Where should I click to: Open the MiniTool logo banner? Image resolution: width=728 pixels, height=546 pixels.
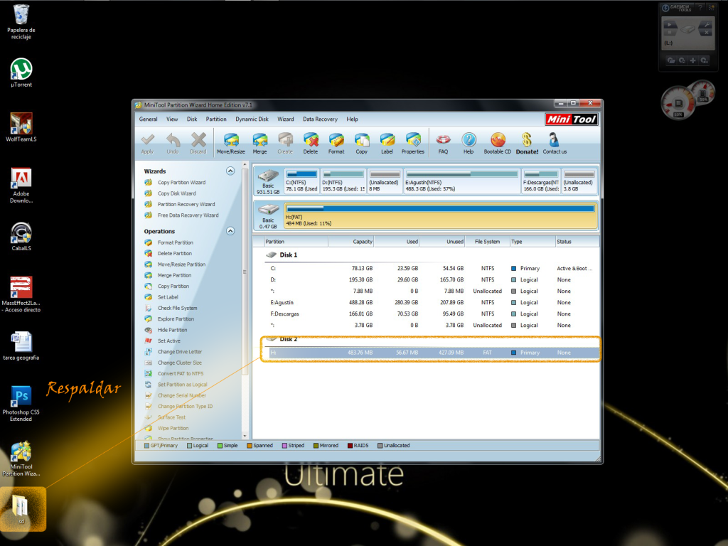pyautogui.click(x=571, y=119)
